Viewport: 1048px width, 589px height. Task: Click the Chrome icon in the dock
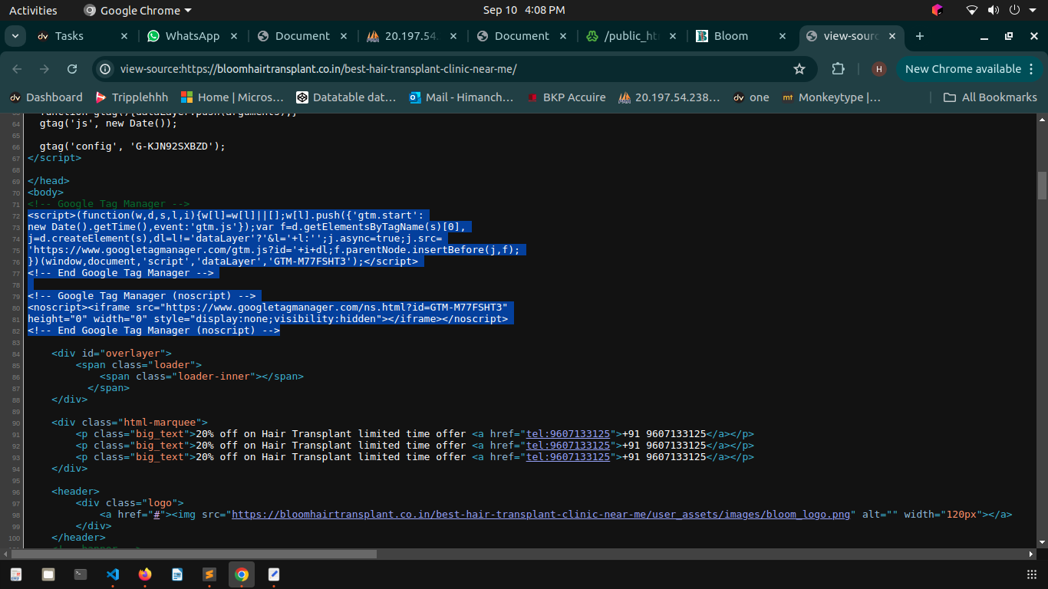(x=242, y=574)
